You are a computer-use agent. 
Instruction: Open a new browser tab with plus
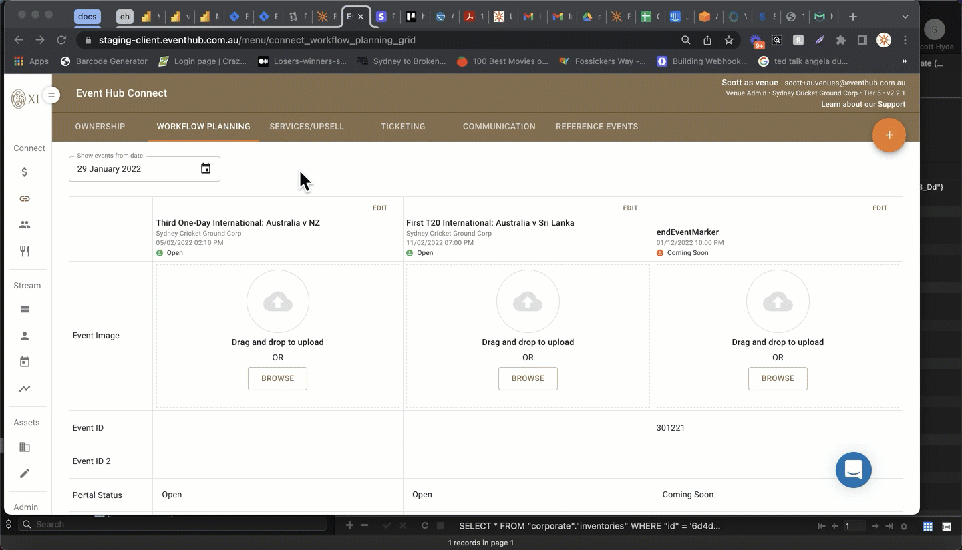tap(852, 17)
